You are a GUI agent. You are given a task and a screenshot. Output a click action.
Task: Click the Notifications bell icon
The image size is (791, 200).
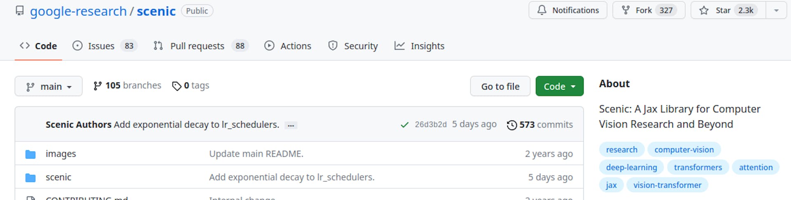coord(542,10)
